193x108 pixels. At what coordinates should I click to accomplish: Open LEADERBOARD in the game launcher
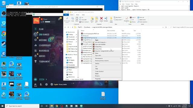[45, 45]
